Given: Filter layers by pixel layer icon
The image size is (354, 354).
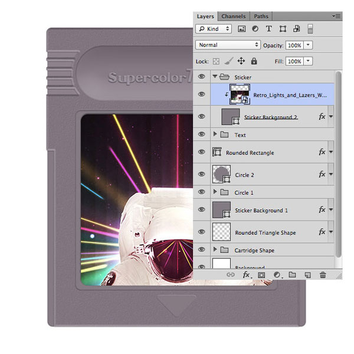Looking at the screenshot, I should [x=241, y=29].
